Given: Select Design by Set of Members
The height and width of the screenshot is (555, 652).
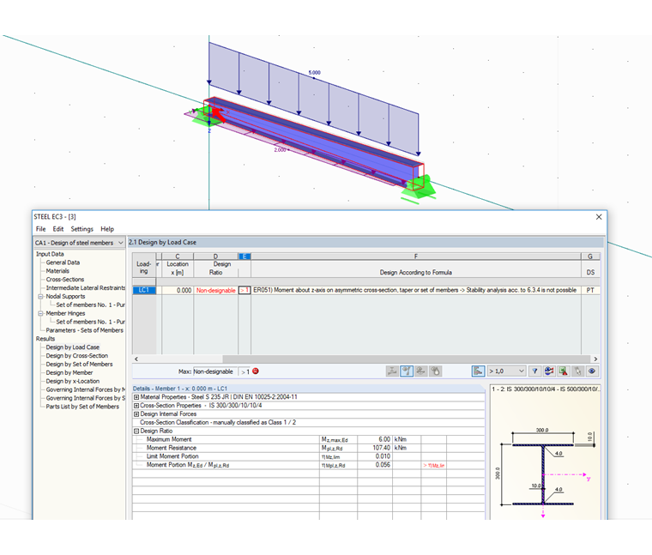Looking at the screenshot, I should (x=79, y=365).
